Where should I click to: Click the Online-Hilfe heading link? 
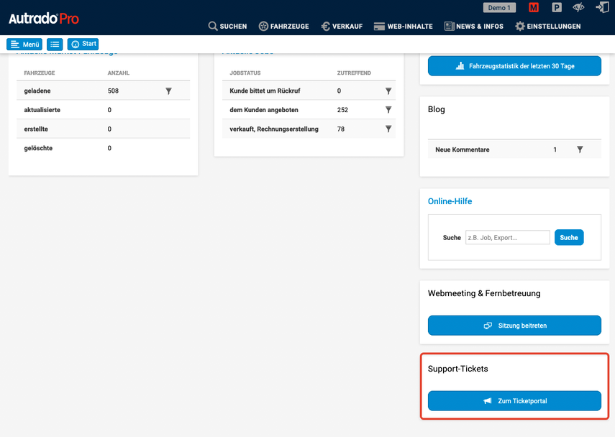tap(450, 201)
